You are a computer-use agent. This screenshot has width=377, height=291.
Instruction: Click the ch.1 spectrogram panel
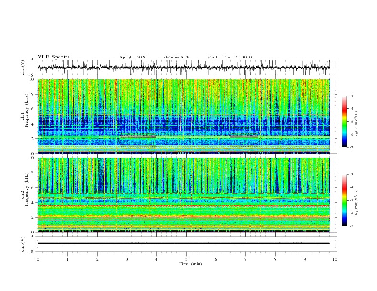(x=183, y=116)
